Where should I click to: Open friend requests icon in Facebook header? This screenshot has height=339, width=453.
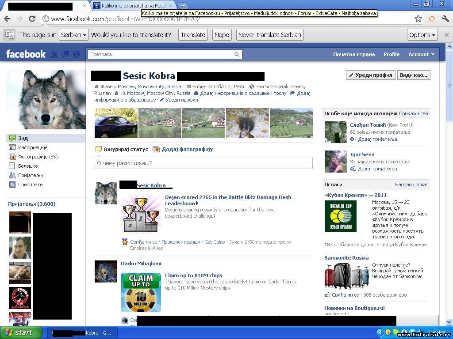click(54, 54)
